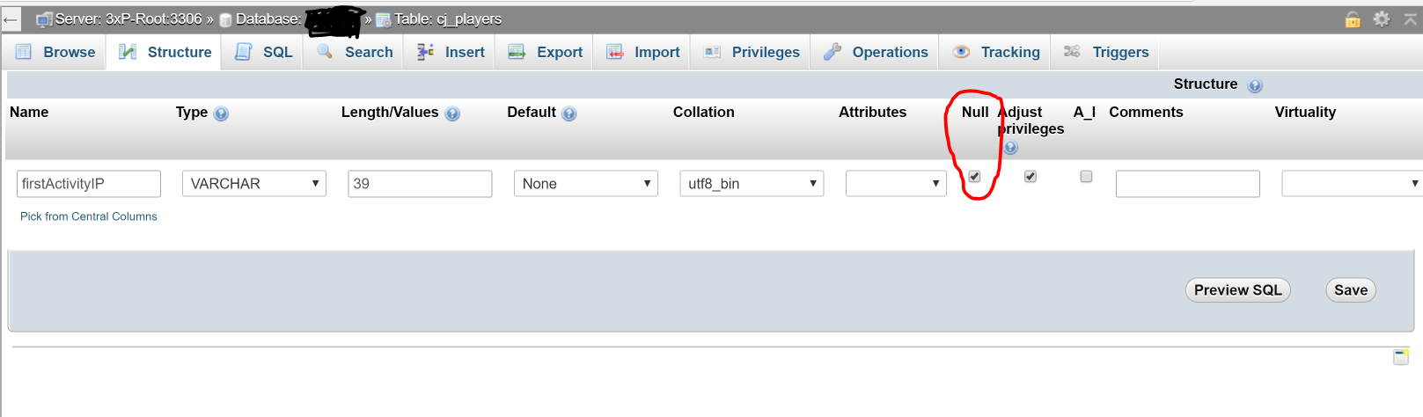Switch to the Browse tab
The height and width of the screenshot is (417, 1423).
pyautogui.click(x=55, y=53)
